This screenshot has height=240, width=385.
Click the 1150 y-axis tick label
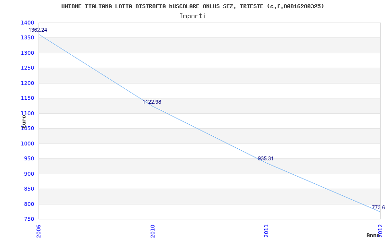coord(27,98)
